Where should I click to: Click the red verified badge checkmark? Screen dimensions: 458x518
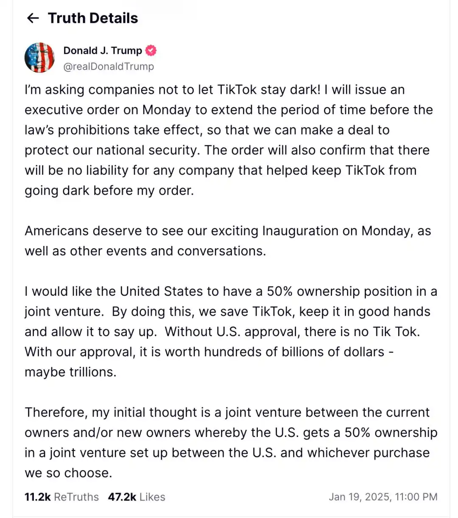click(x=151, y=50)
